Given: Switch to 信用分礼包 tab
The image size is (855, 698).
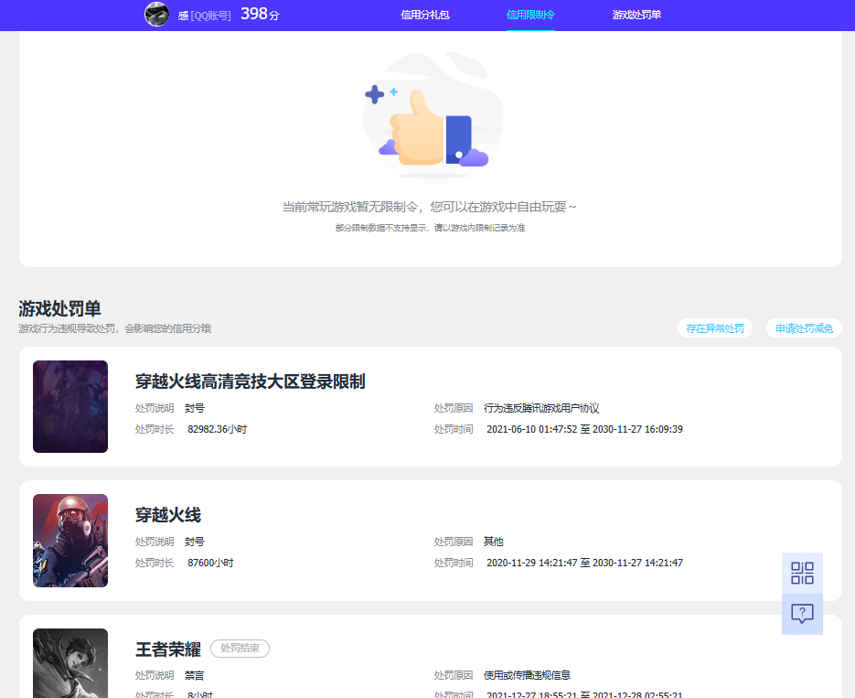Looking at the screenshot, I should (x=425, y=15).
